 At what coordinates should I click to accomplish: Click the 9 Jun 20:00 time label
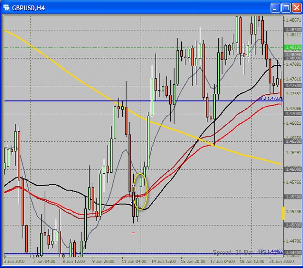pyautogui.click(x=103, y=261)
